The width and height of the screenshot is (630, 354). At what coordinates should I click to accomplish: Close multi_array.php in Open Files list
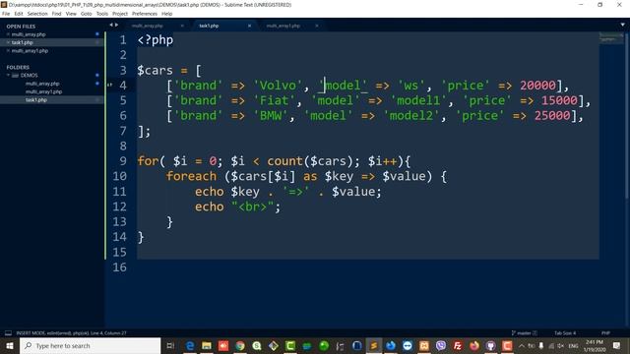tap(8, 34)
